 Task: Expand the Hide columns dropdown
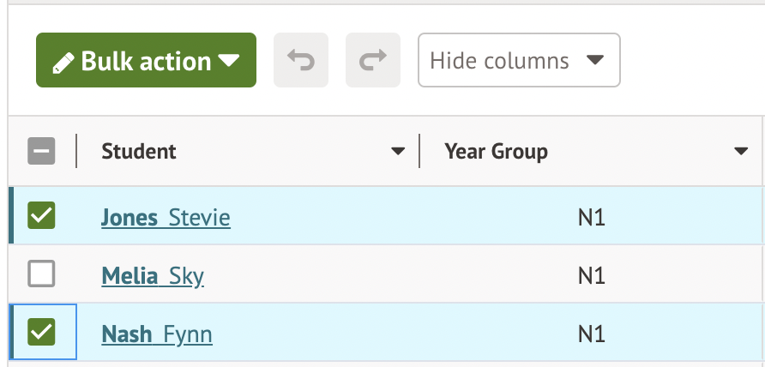[x=519, y=60]
